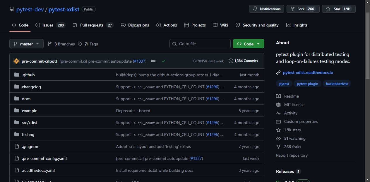The height and width of the screenshot is (182, 370).
Task: Click the page vertical scrollbar thumb
Action: pyautogui.click(x=367, y=45)
